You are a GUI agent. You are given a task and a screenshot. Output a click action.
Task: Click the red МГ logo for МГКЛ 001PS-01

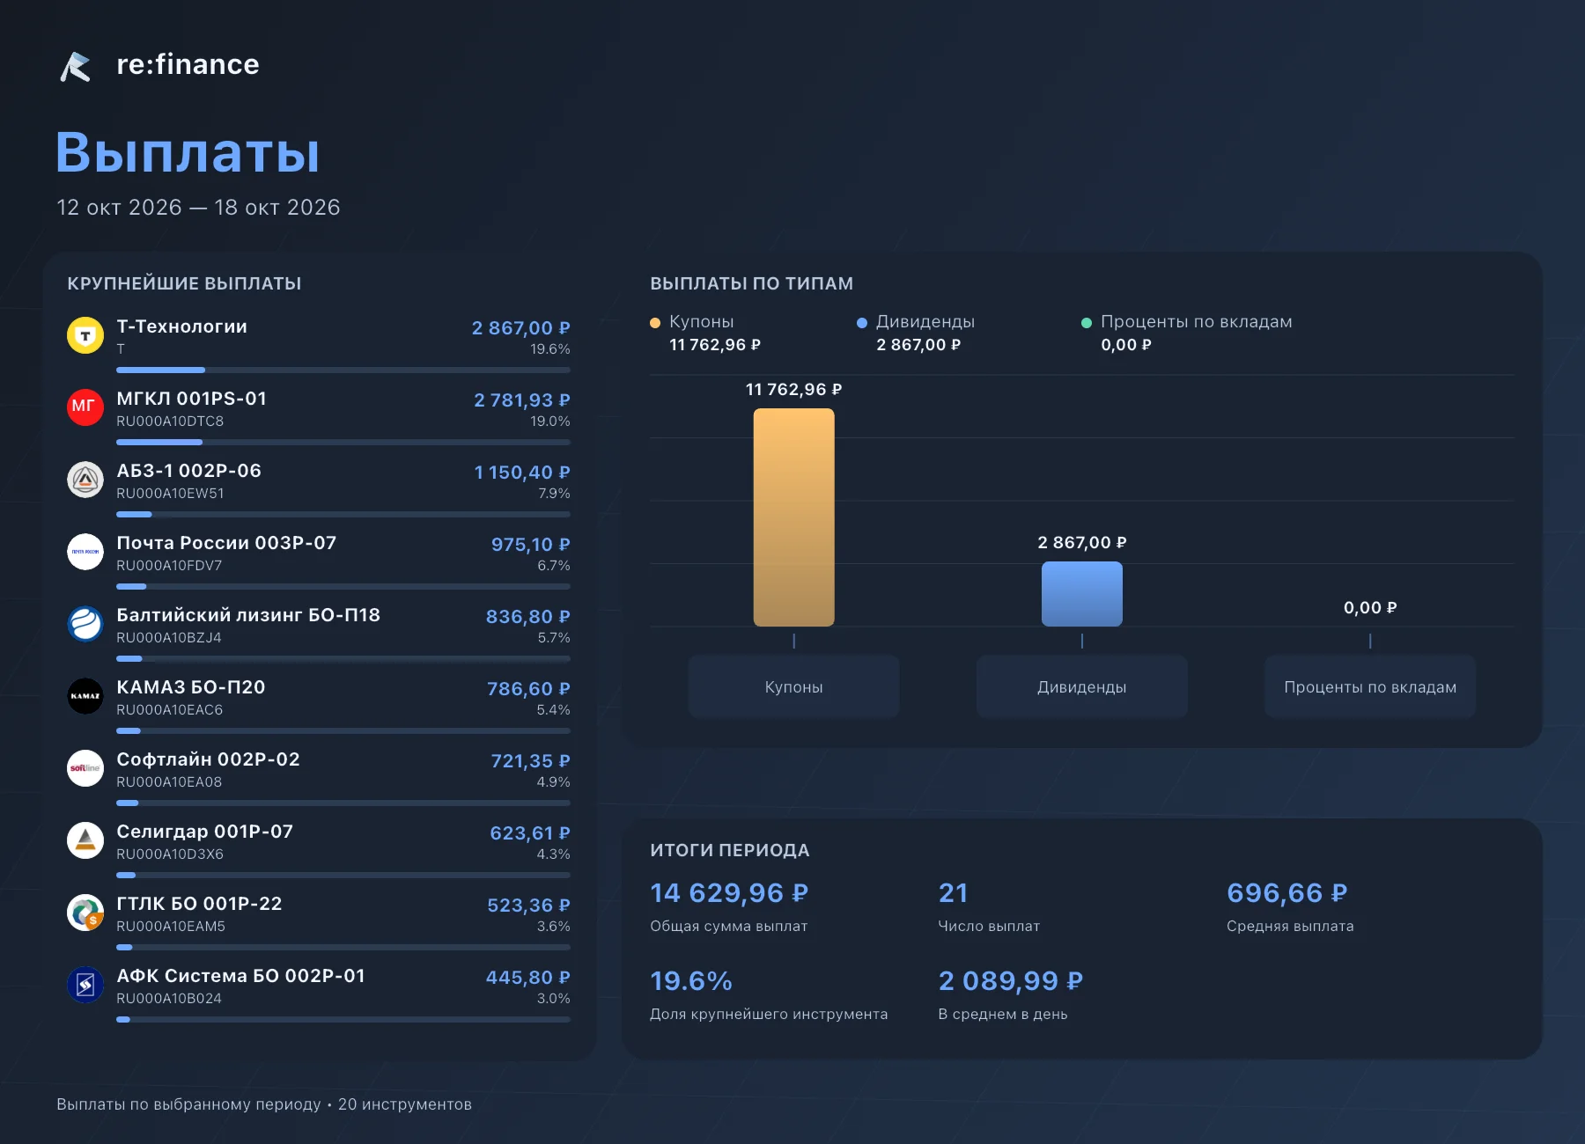tap(85, 407)
